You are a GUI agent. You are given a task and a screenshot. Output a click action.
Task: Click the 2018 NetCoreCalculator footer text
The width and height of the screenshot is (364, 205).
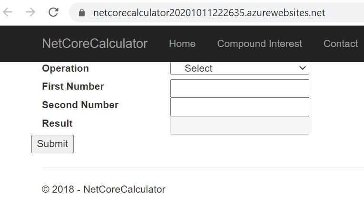click(x=103, y=189)
